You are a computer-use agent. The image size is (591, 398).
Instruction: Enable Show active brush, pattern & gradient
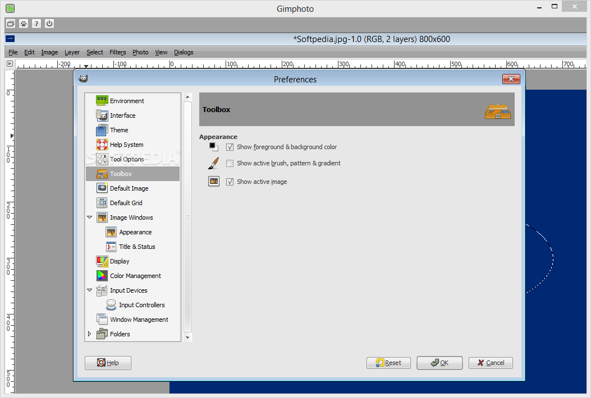tap(230, 163)
